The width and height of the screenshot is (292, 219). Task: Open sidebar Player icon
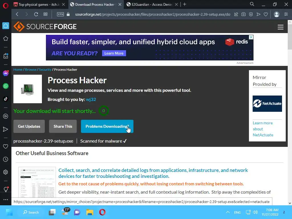pyautogui.click(x=6, y=116)
